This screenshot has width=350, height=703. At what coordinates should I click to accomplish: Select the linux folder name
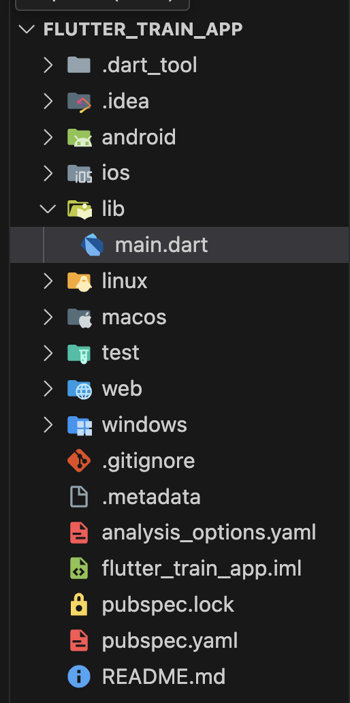(x=125, y=281)
